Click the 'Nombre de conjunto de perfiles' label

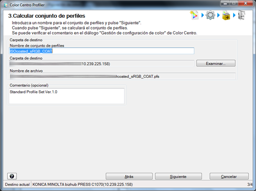point(37,45)
